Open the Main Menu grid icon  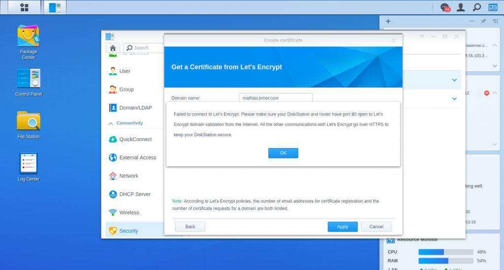coord(24,7)
